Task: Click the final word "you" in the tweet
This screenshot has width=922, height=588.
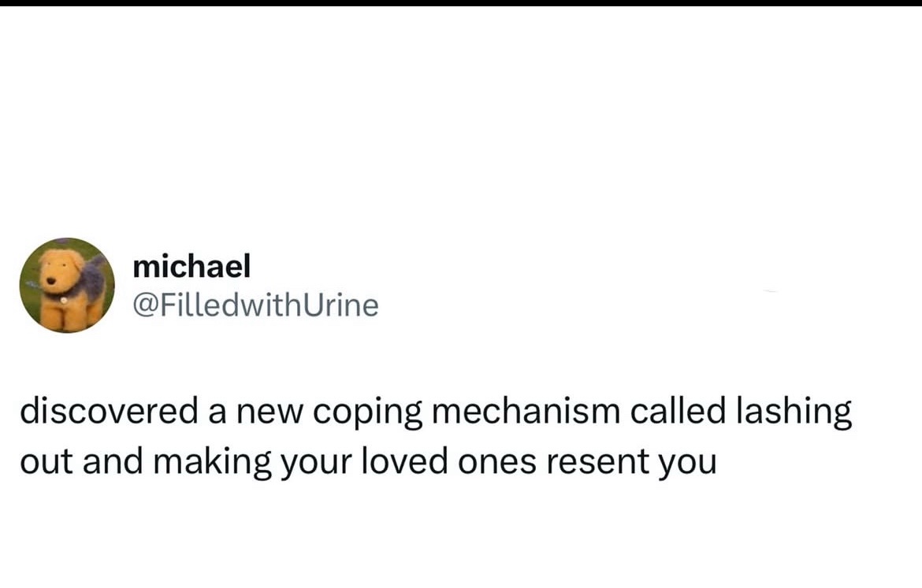Action: click(x=692, y=464)
